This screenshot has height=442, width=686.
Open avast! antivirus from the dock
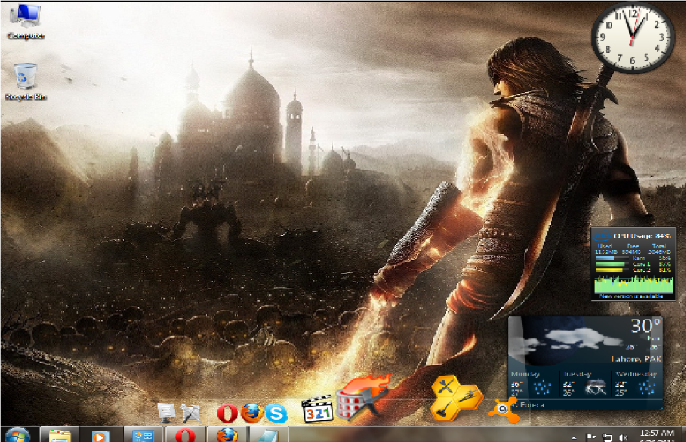click(x=504, y=410)
